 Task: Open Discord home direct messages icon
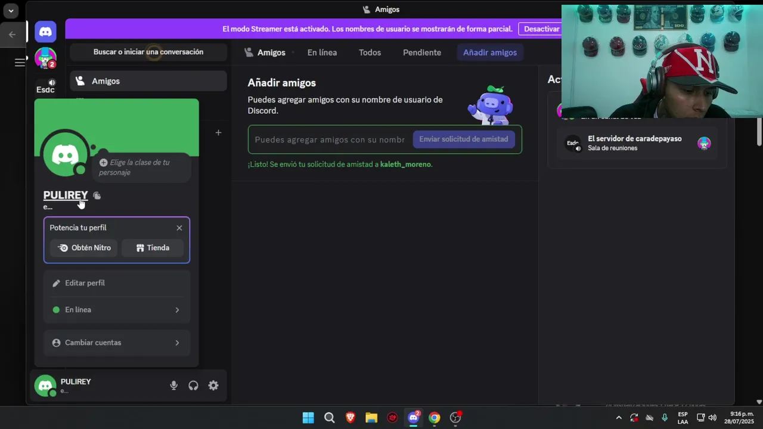(45, 32)
